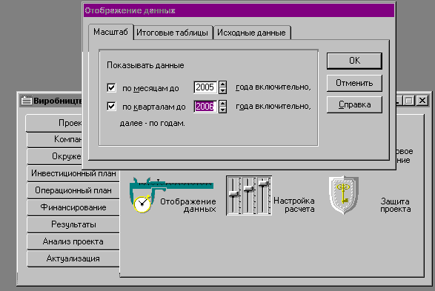Toggle the по месяцам до checkbox

(x=111, y=88)
